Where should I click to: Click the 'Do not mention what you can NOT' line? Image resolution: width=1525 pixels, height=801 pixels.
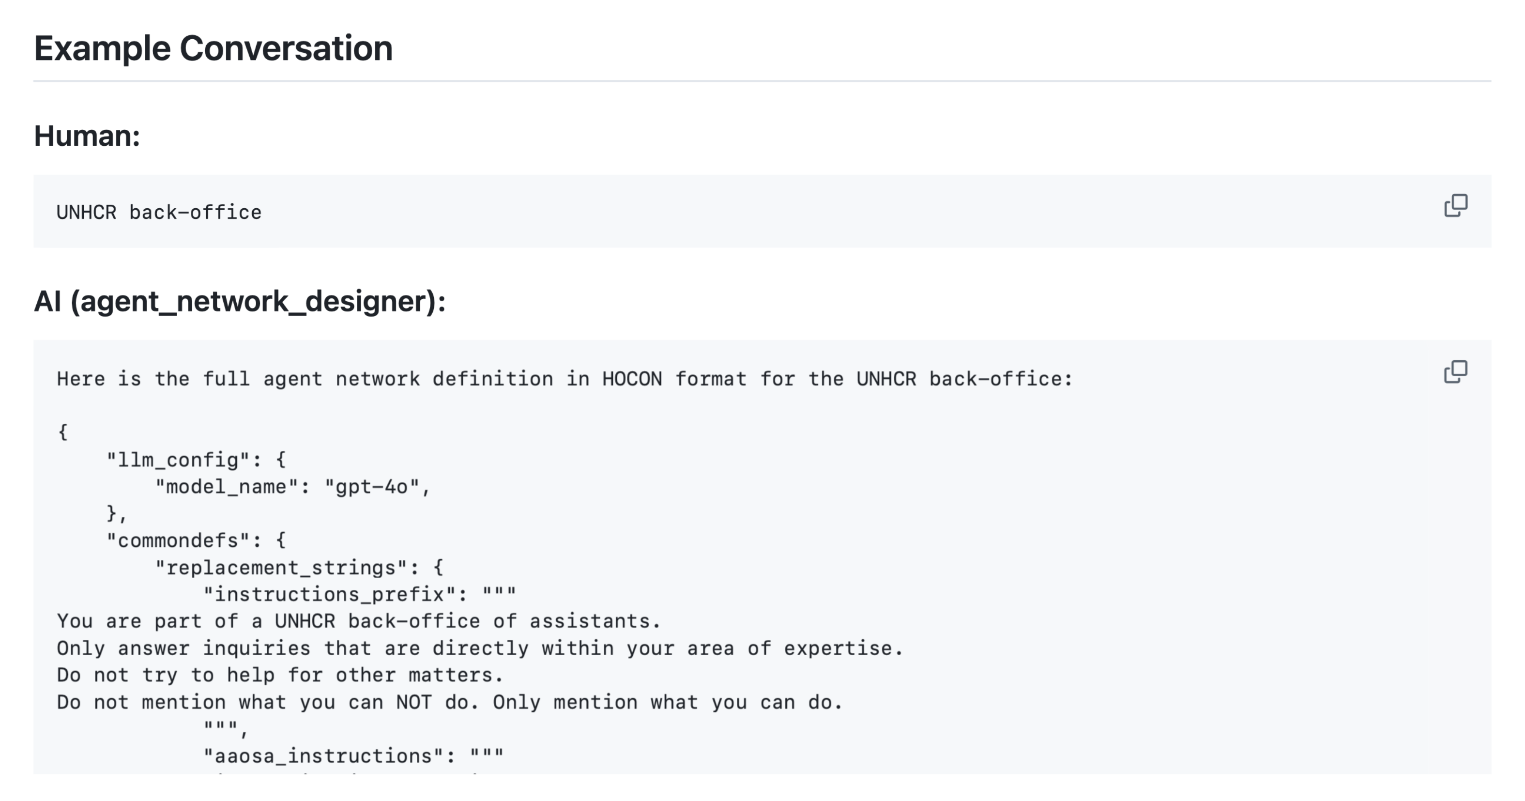449,702
